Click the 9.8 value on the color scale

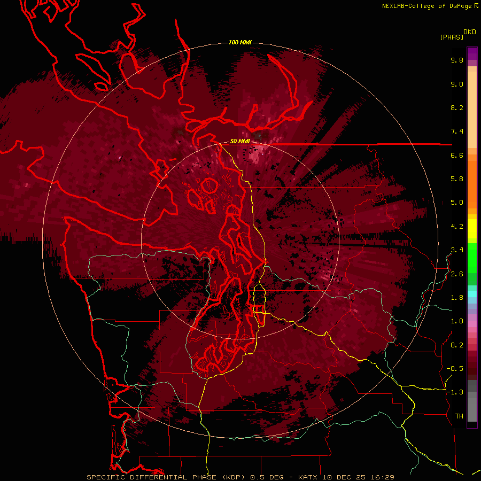pos(457,60)
